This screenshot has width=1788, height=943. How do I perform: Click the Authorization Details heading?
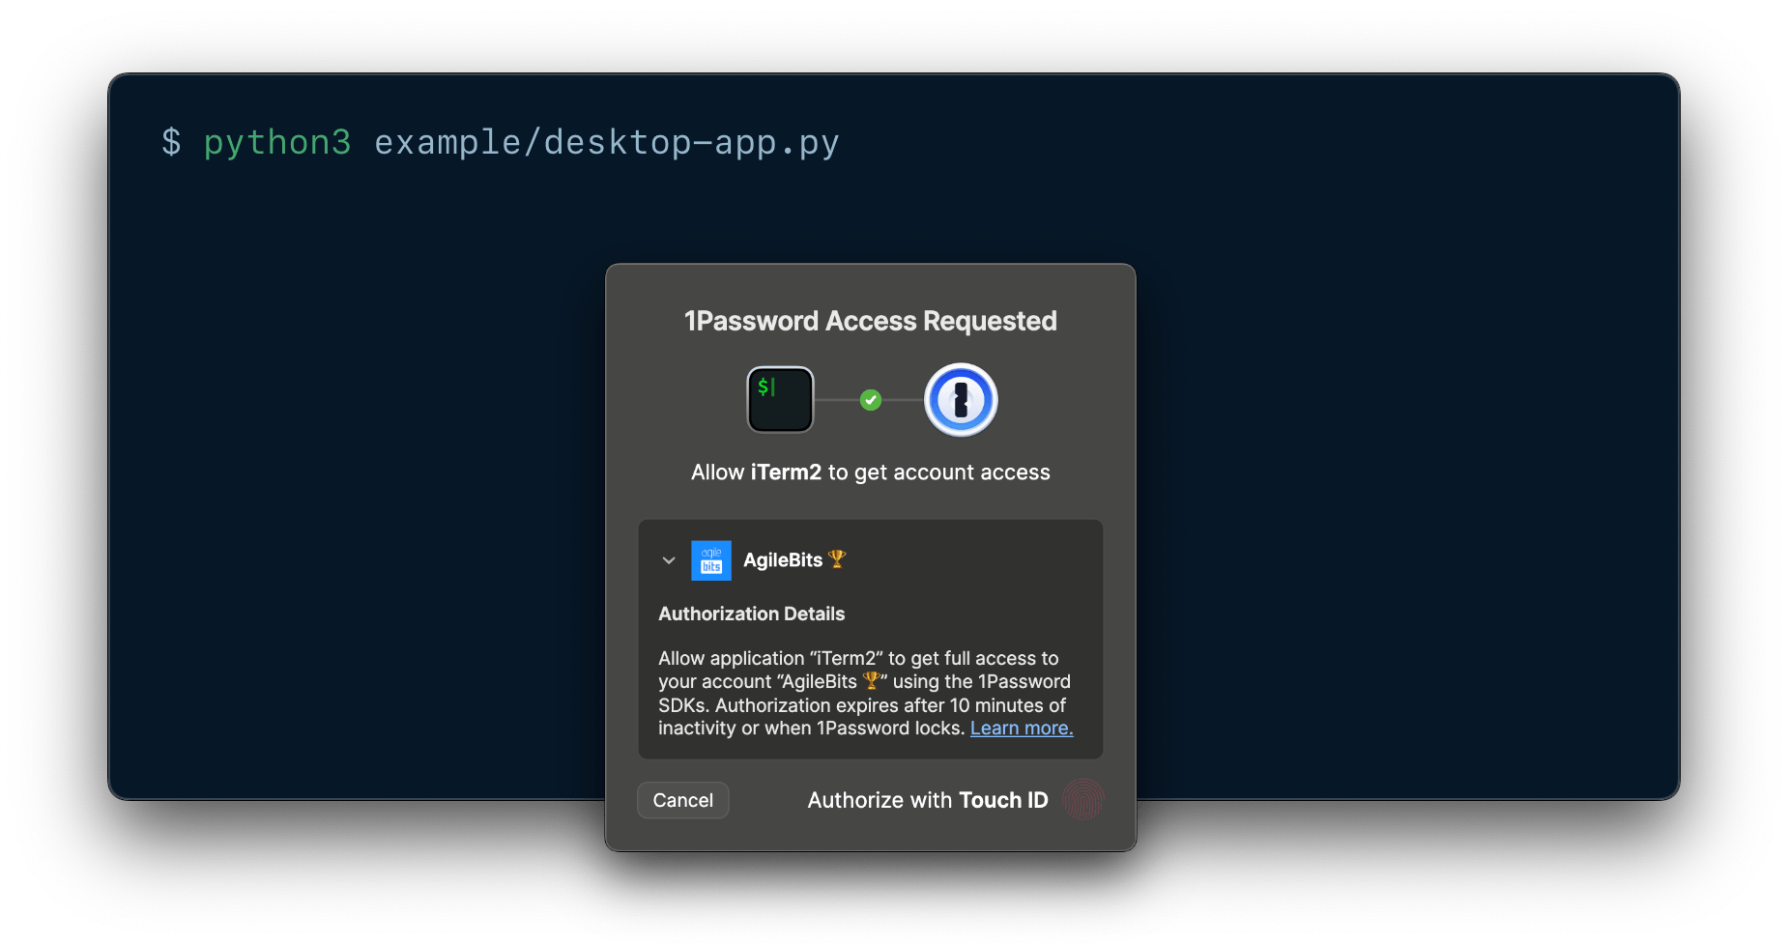[x=752, y=614]
